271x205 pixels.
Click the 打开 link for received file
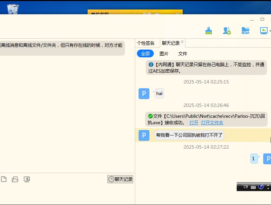click(194, 123)
